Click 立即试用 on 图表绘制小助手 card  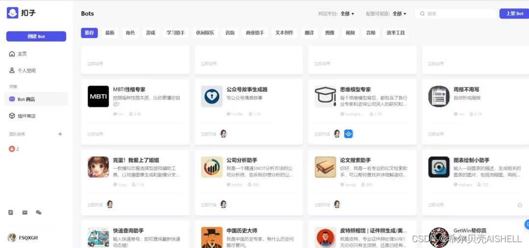pyautogui.click(x=436, y=205)
